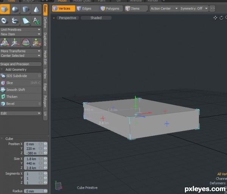The width and height of the screenshot is (227, 194).
Task: Click the Position Z field
Action: (x=33, y=153)
